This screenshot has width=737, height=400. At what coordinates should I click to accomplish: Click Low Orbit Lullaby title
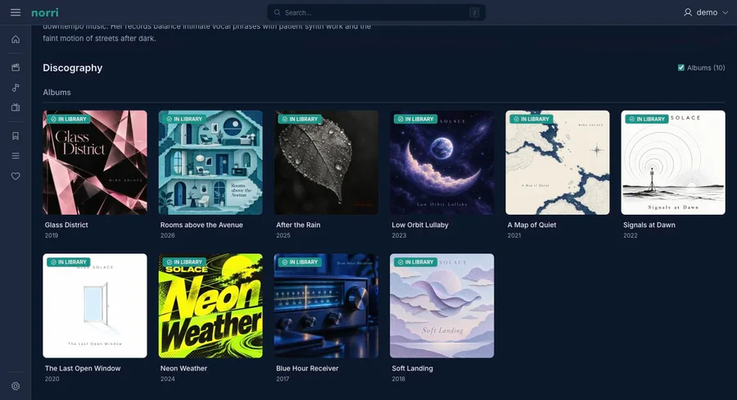tap(420, 225)
